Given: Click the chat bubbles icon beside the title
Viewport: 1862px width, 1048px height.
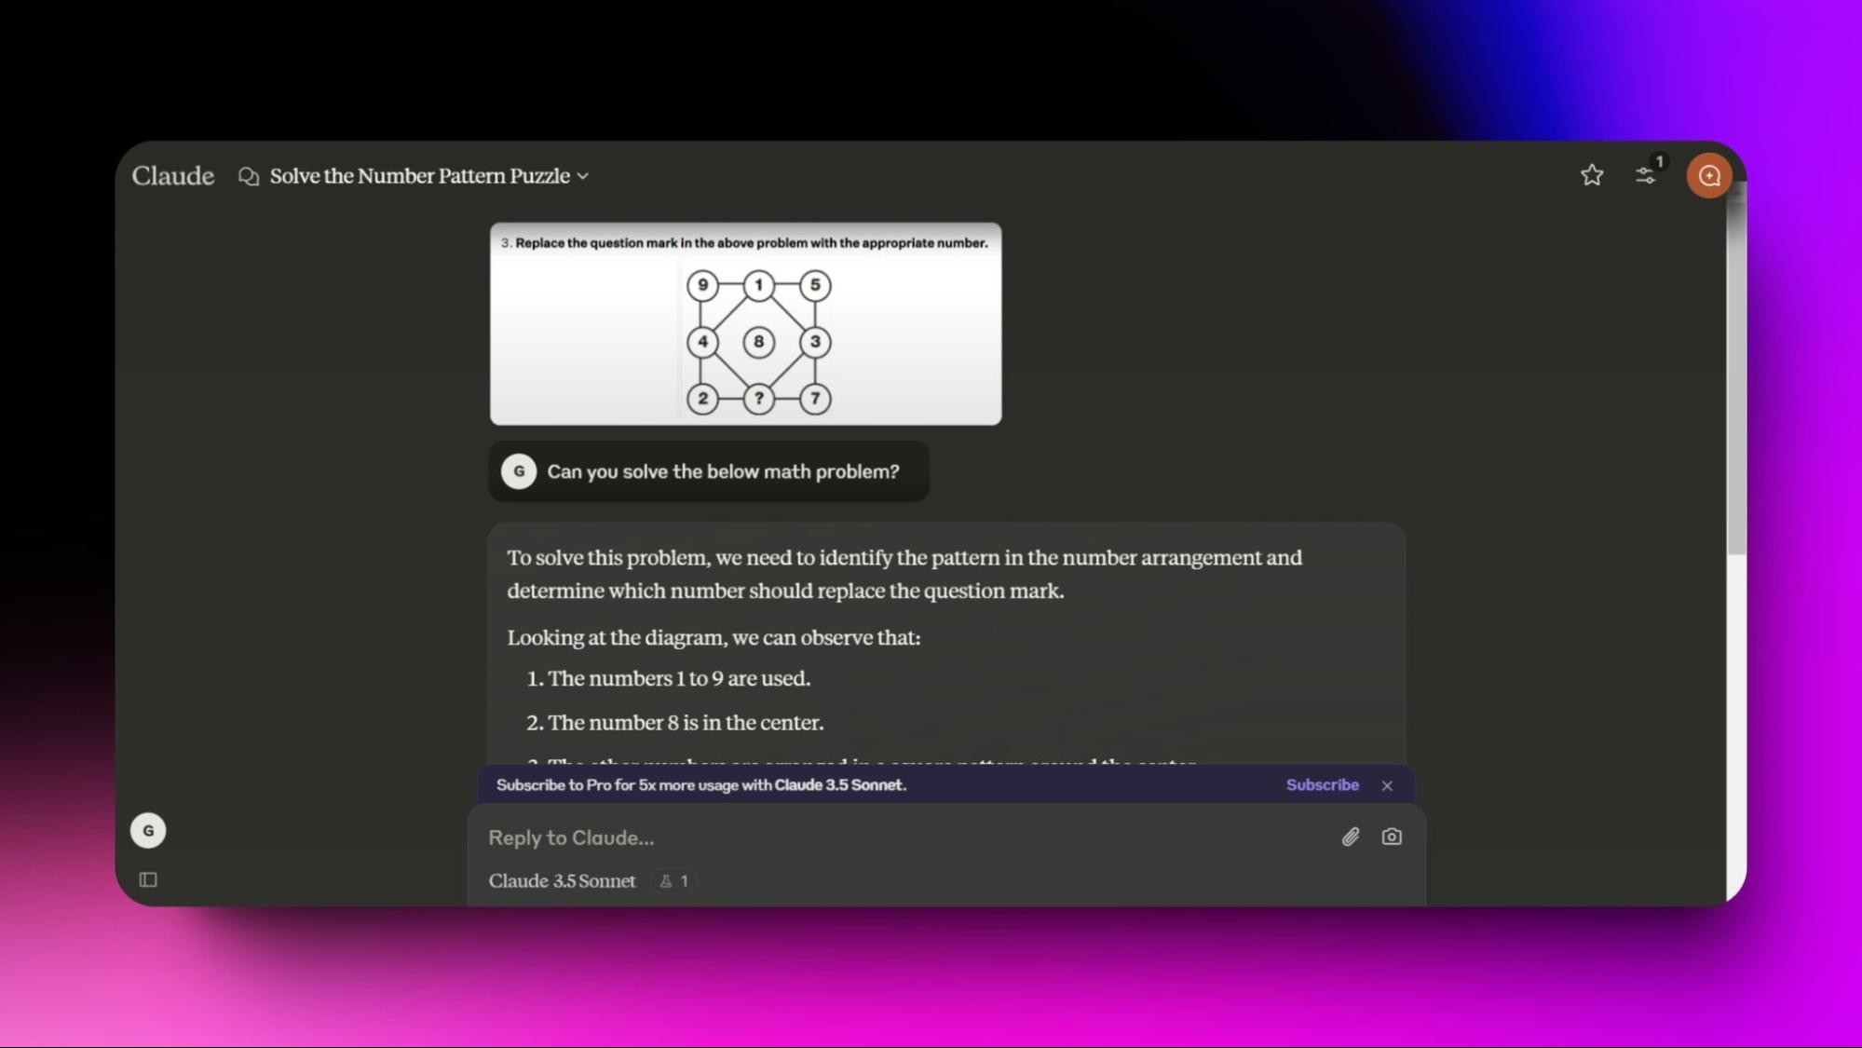Looking at the screenshot, I should (x=248, y=176).
